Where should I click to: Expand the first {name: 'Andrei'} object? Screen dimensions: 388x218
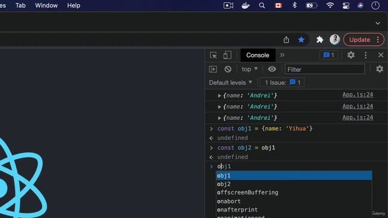(x=219, y=96)
